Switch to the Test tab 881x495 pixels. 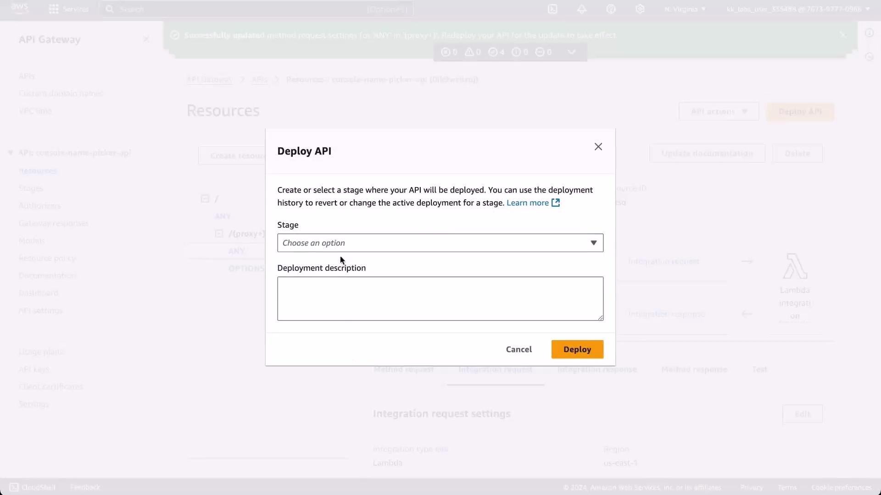(x=759, y=369)
